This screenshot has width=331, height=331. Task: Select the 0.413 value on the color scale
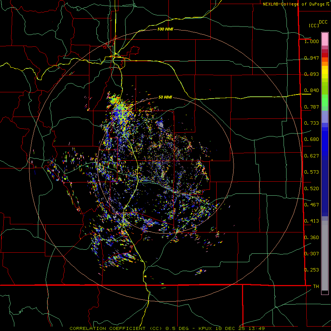(x=312, y=221)
